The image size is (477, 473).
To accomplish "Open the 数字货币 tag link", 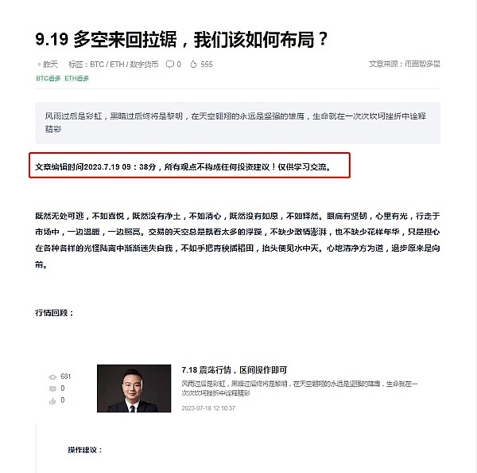I will pyautogui.click(x=144, y=64).
